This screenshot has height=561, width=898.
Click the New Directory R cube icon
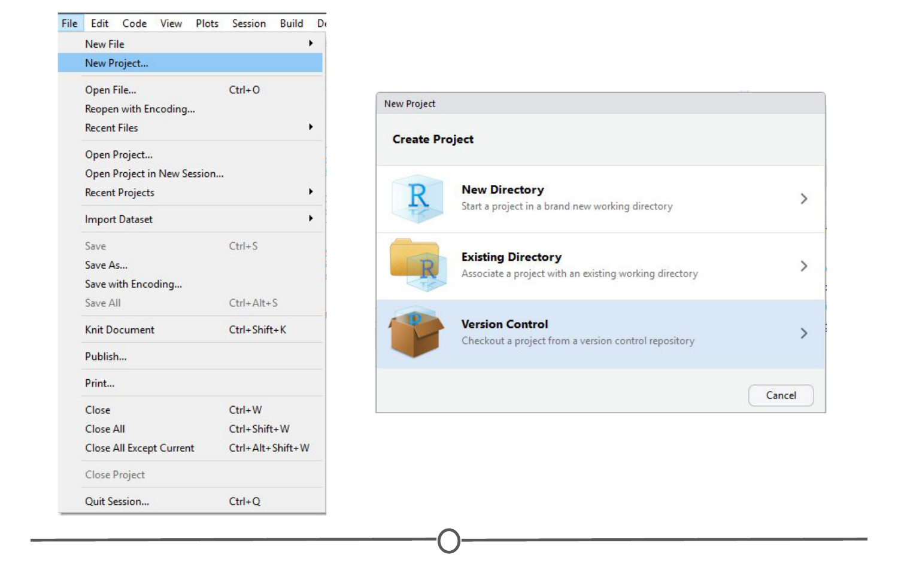tap(417, 199)
